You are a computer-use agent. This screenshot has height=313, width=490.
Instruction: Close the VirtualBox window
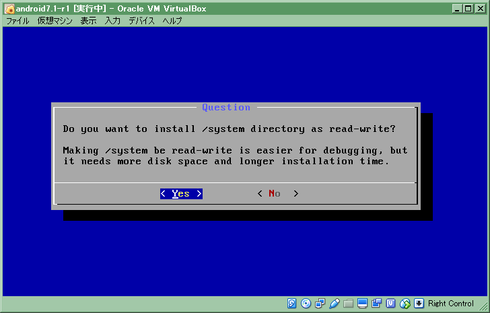pyautogui.click(x=480, y=9)
